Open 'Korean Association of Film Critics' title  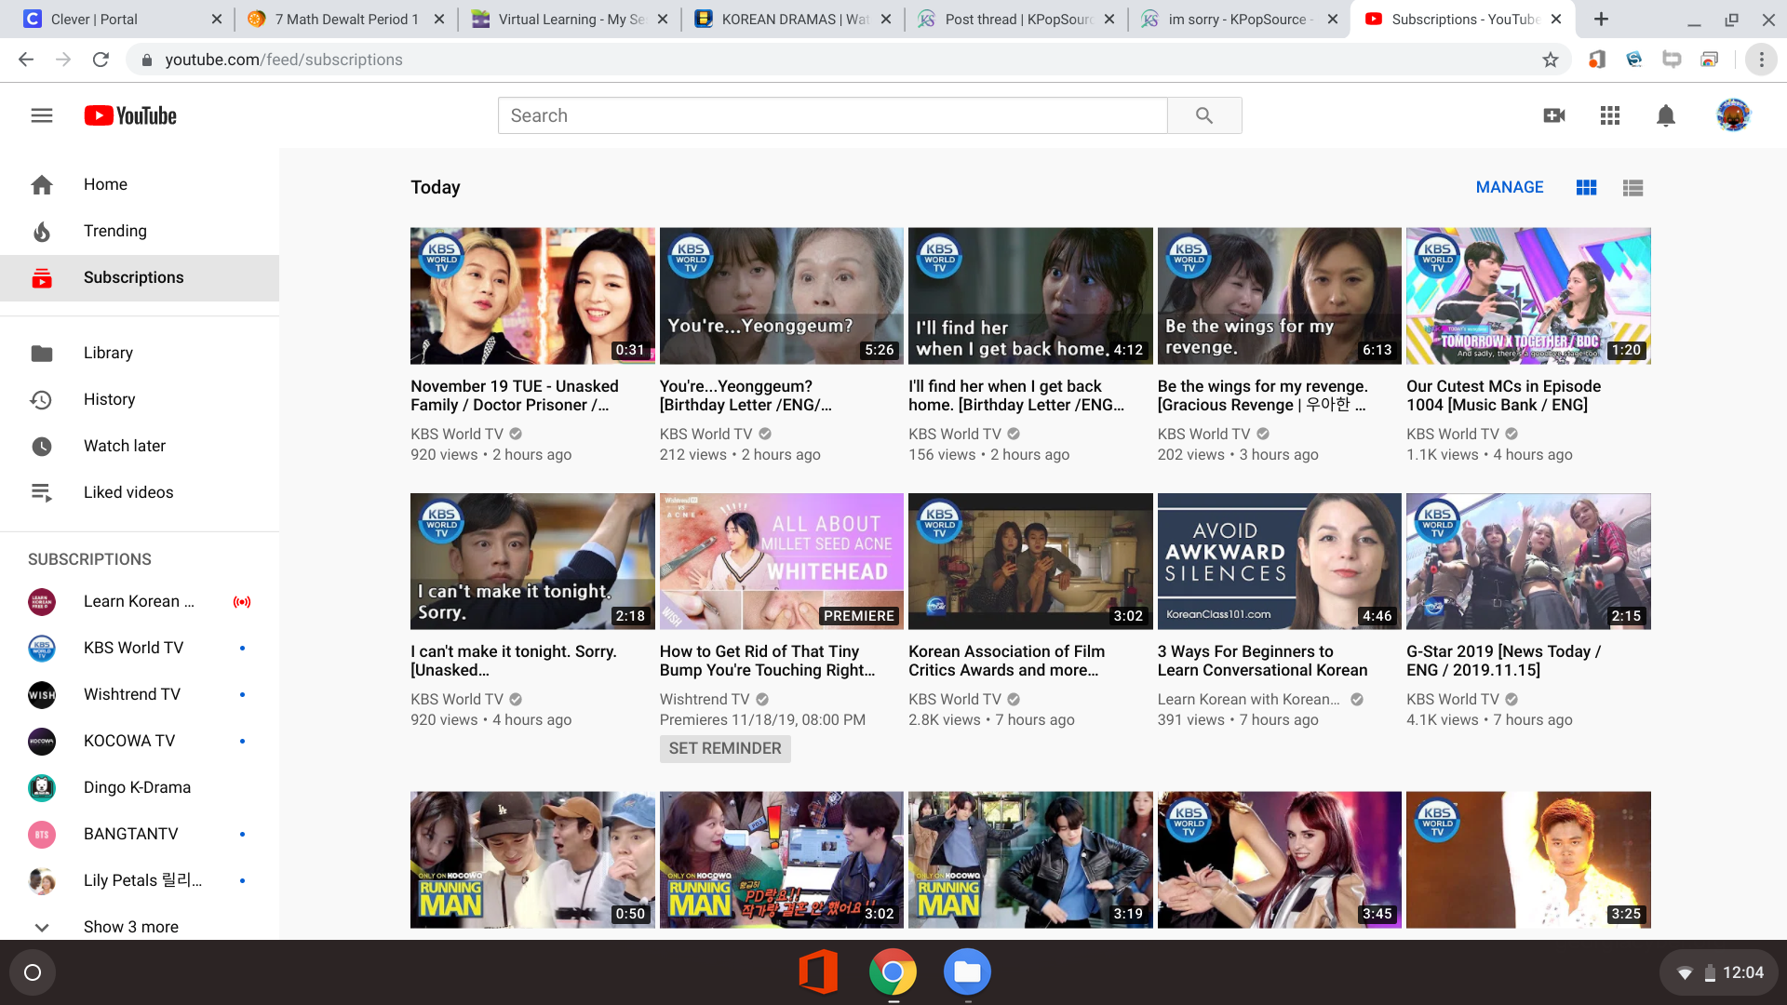[x=1007, y=661]
